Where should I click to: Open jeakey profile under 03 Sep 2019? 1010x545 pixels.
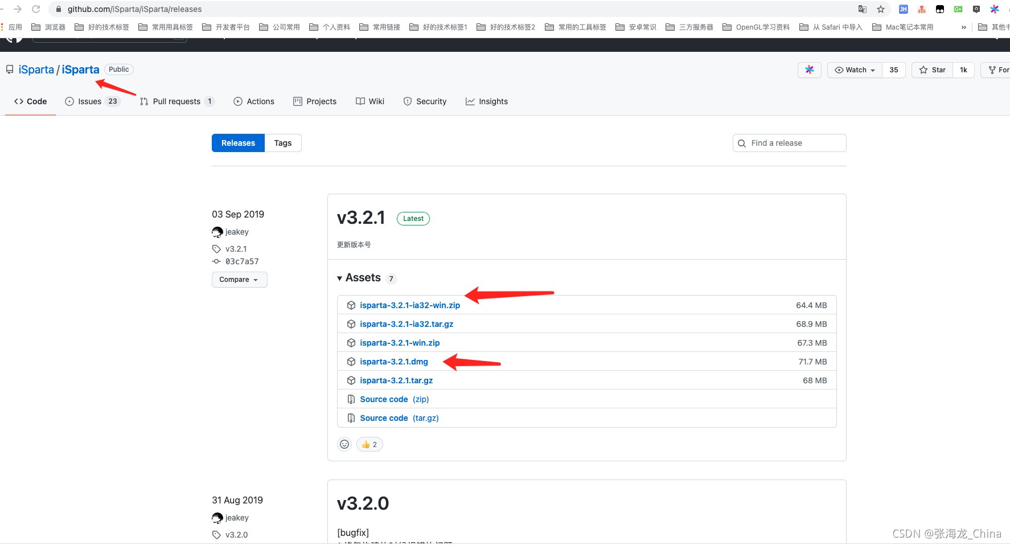(237, 232)
